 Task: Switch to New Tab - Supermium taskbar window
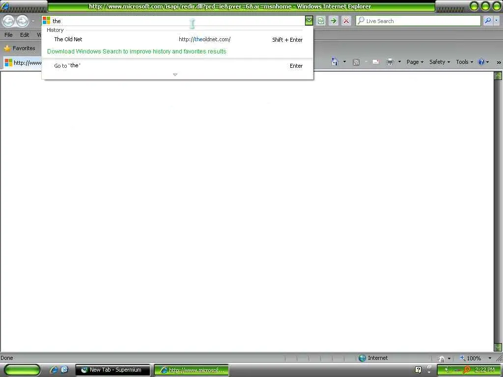click(x=113, y=370)
